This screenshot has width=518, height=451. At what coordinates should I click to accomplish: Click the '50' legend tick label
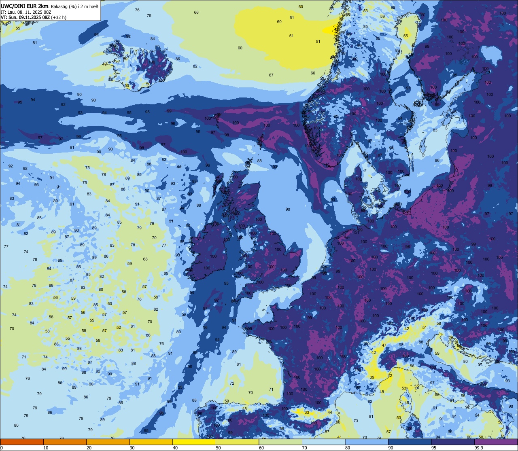[218, 448]
